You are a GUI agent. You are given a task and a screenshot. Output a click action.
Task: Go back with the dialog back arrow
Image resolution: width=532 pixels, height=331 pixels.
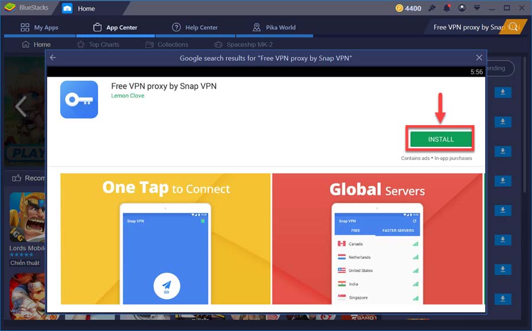tap(53, 58)
